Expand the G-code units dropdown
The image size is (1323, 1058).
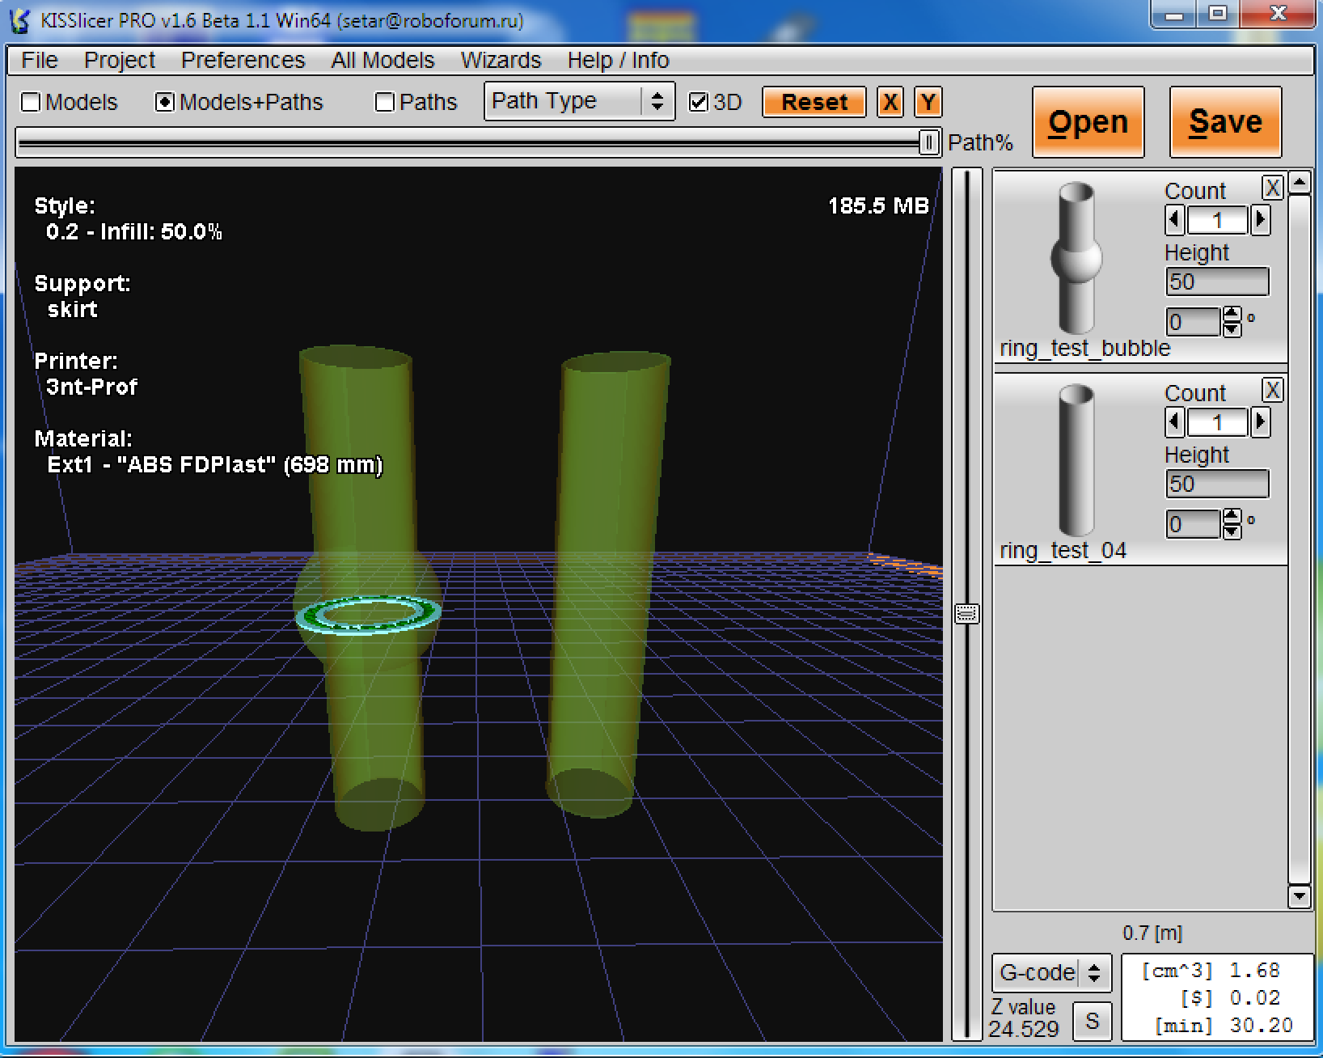pyautogui.click(x=1050, y=971)
